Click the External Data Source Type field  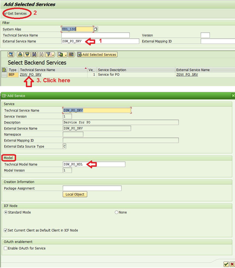pyautogui.click(x=65, y=146)
